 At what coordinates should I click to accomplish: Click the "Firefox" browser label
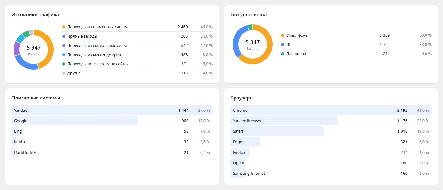click(x=239, y=153)
